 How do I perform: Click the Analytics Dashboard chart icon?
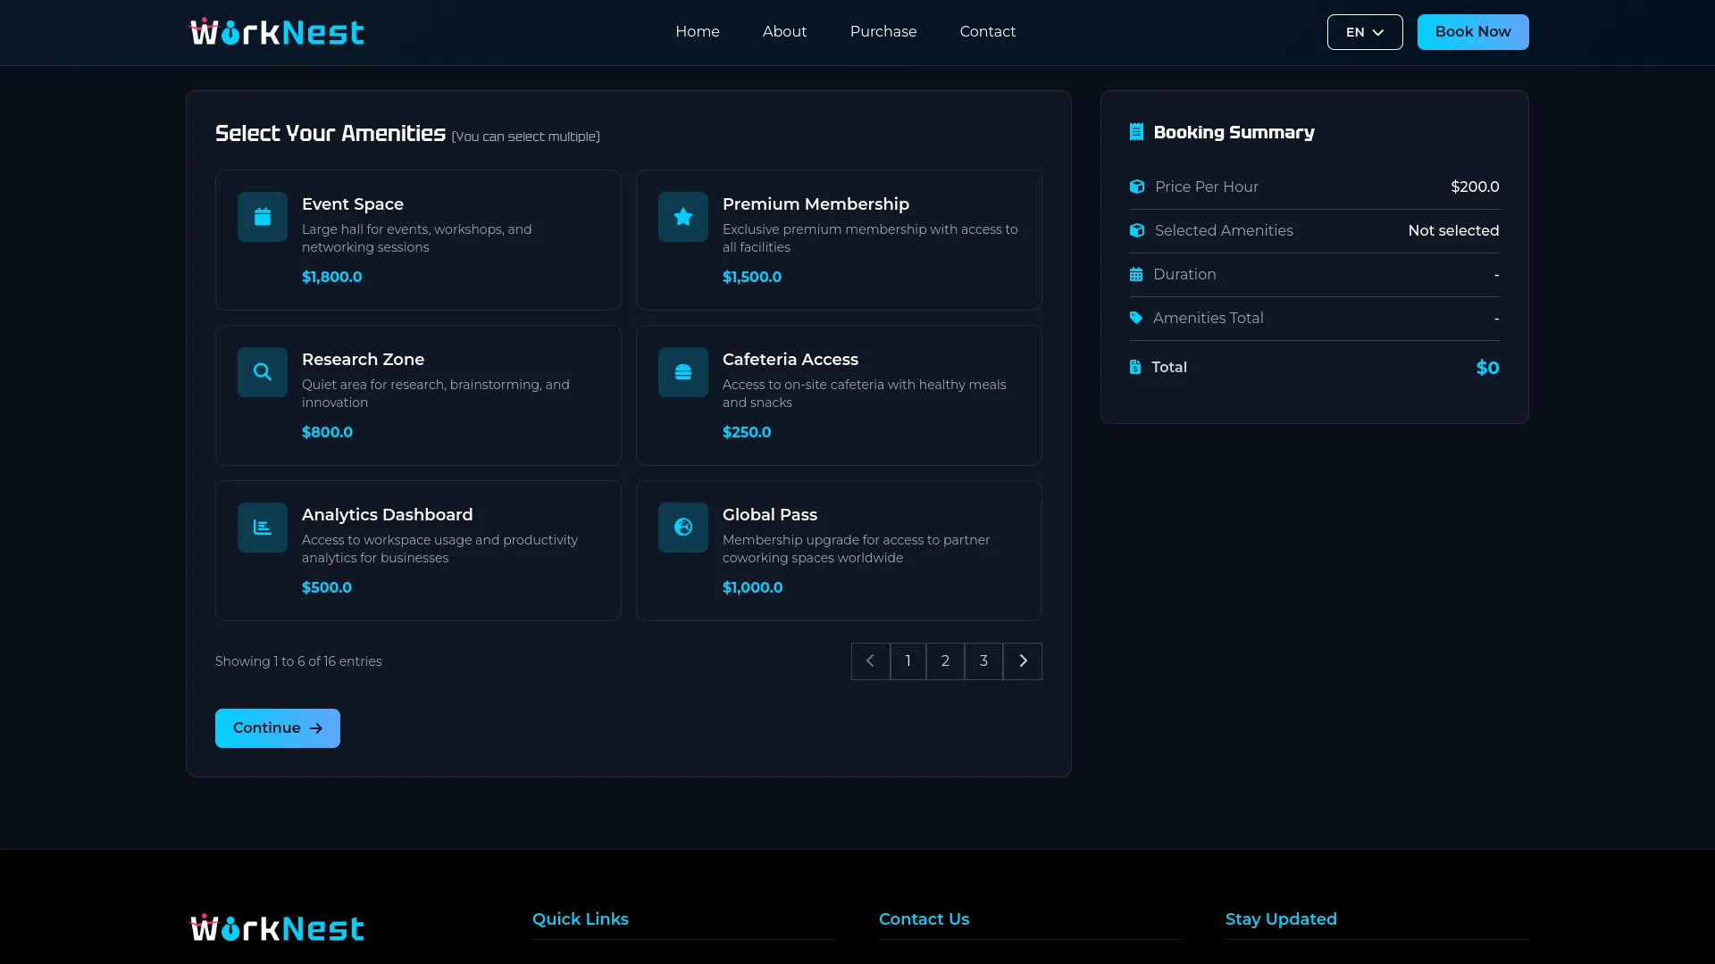pos(263,528)
